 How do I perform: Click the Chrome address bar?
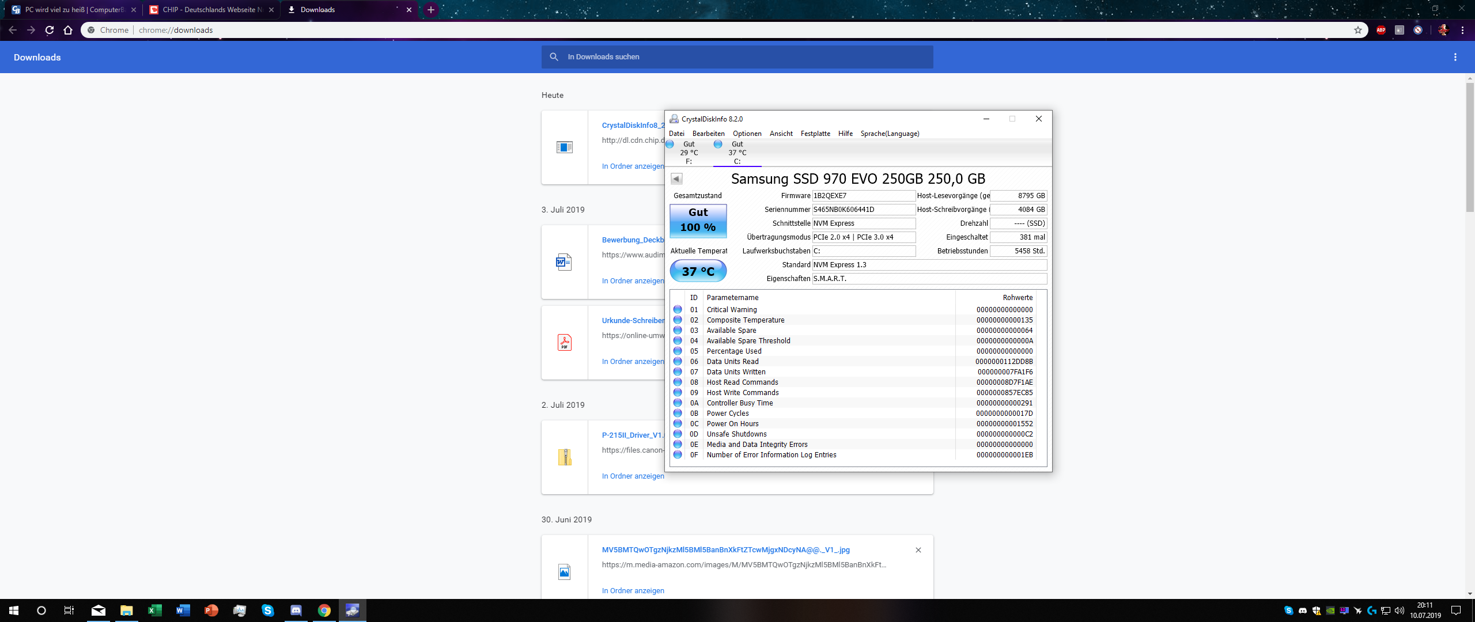click(x=724, y=30)
